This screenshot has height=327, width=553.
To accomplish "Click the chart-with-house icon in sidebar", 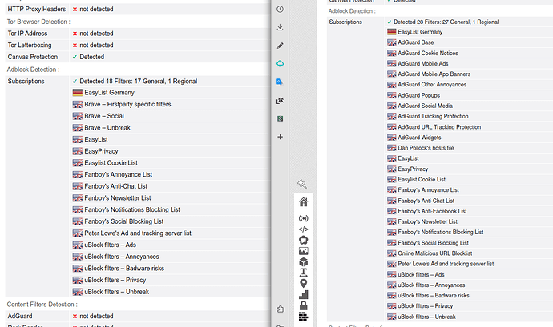I will [x=280, y=100].
